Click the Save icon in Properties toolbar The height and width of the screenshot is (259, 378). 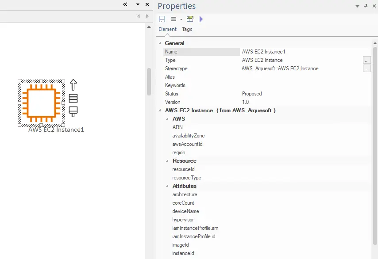[x=162, y=19]
